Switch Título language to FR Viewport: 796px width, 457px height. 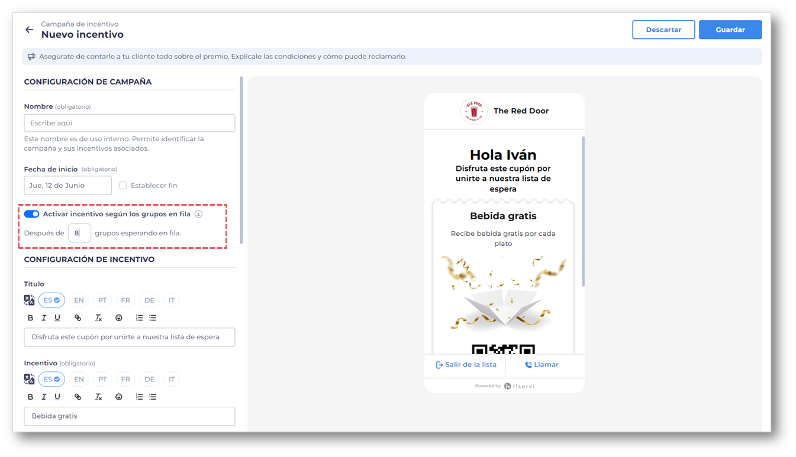coord(125,300)
